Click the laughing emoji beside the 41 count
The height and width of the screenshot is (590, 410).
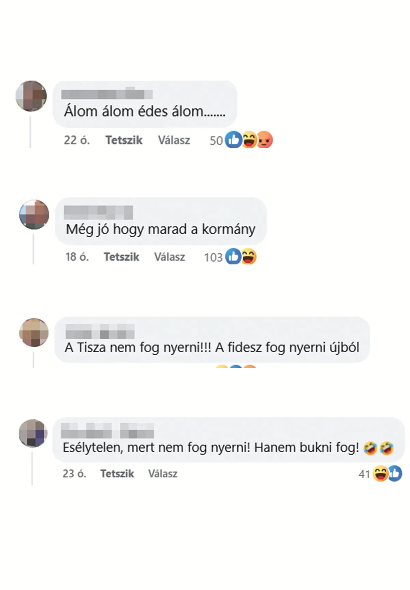click(x=380, y=473)
